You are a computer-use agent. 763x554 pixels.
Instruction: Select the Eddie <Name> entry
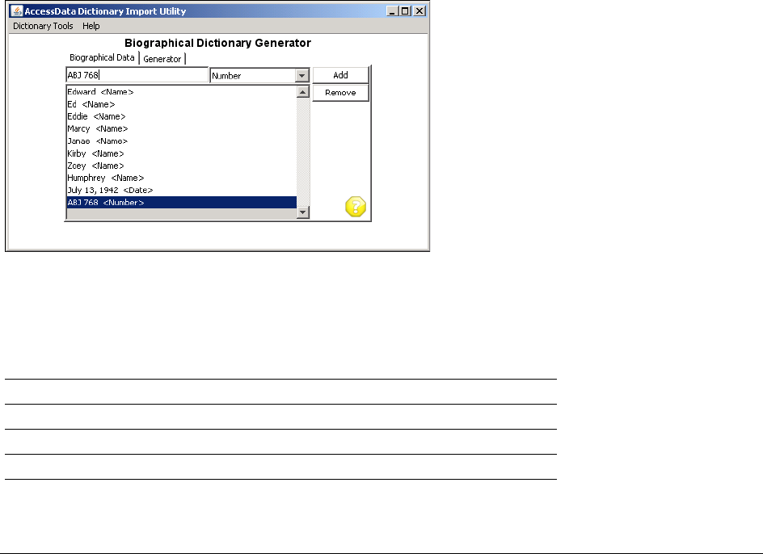coord(182,116)
